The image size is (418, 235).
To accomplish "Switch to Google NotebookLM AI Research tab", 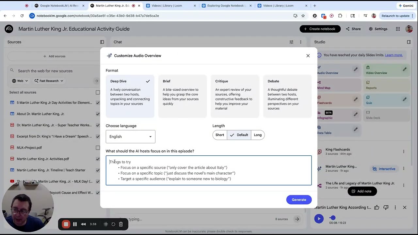I will coord(60,6).
